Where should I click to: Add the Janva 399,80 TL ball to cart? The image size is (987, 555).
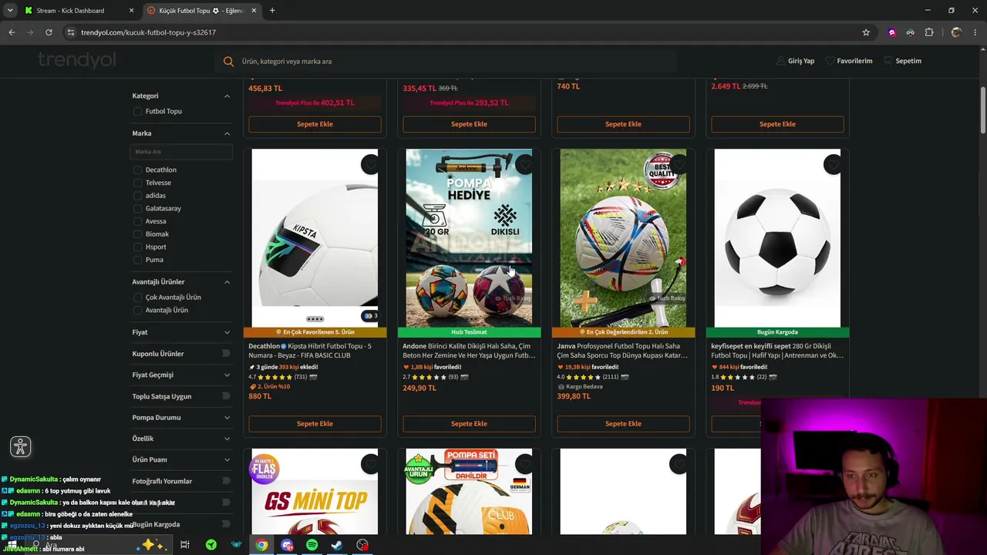(623, 424)
